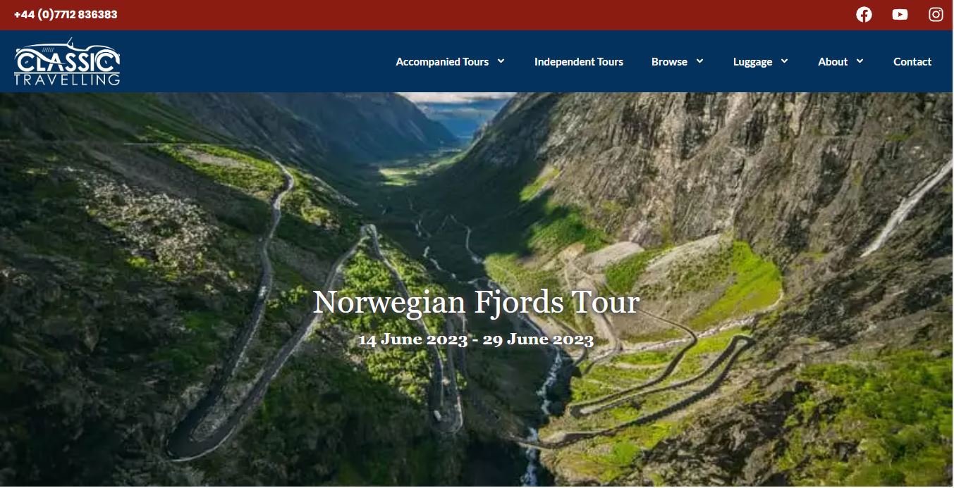Go to Independent Tours
This screenshot has height=488, width=954.
tap(579, 62)
